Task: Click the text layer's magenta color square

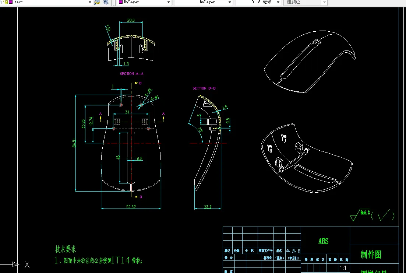Action: pos(11,2)
